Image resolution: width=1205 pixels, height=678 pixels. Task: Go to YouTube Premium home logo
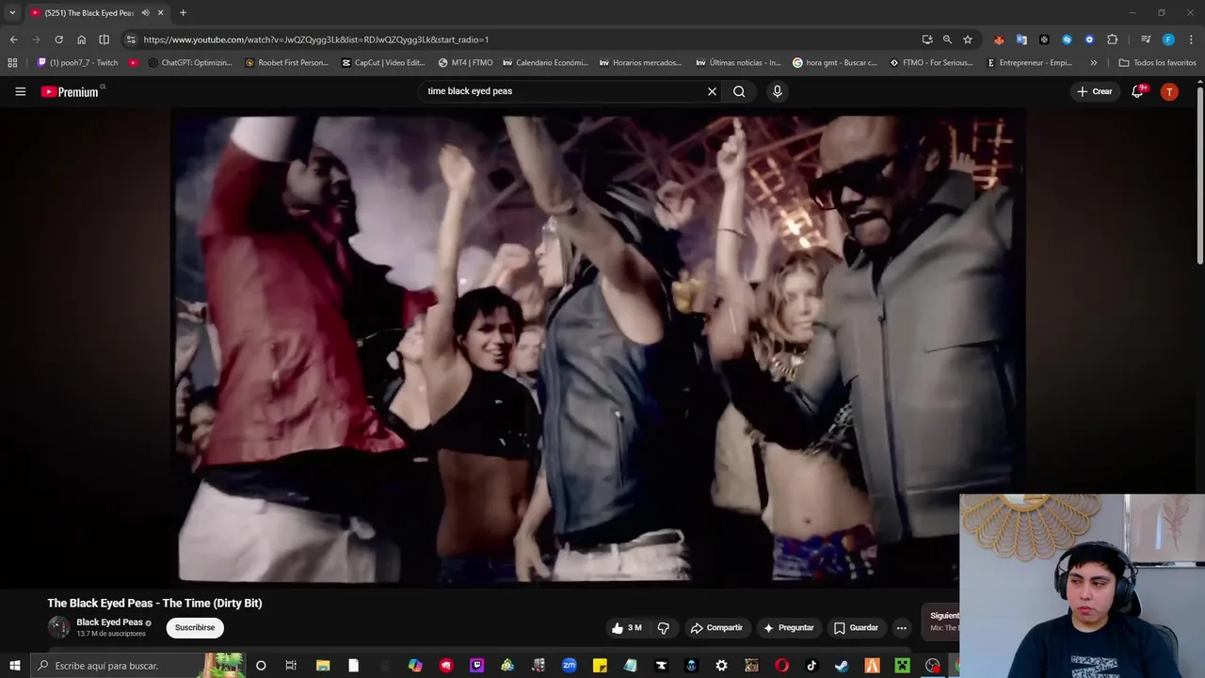click(x=70, y=91)
